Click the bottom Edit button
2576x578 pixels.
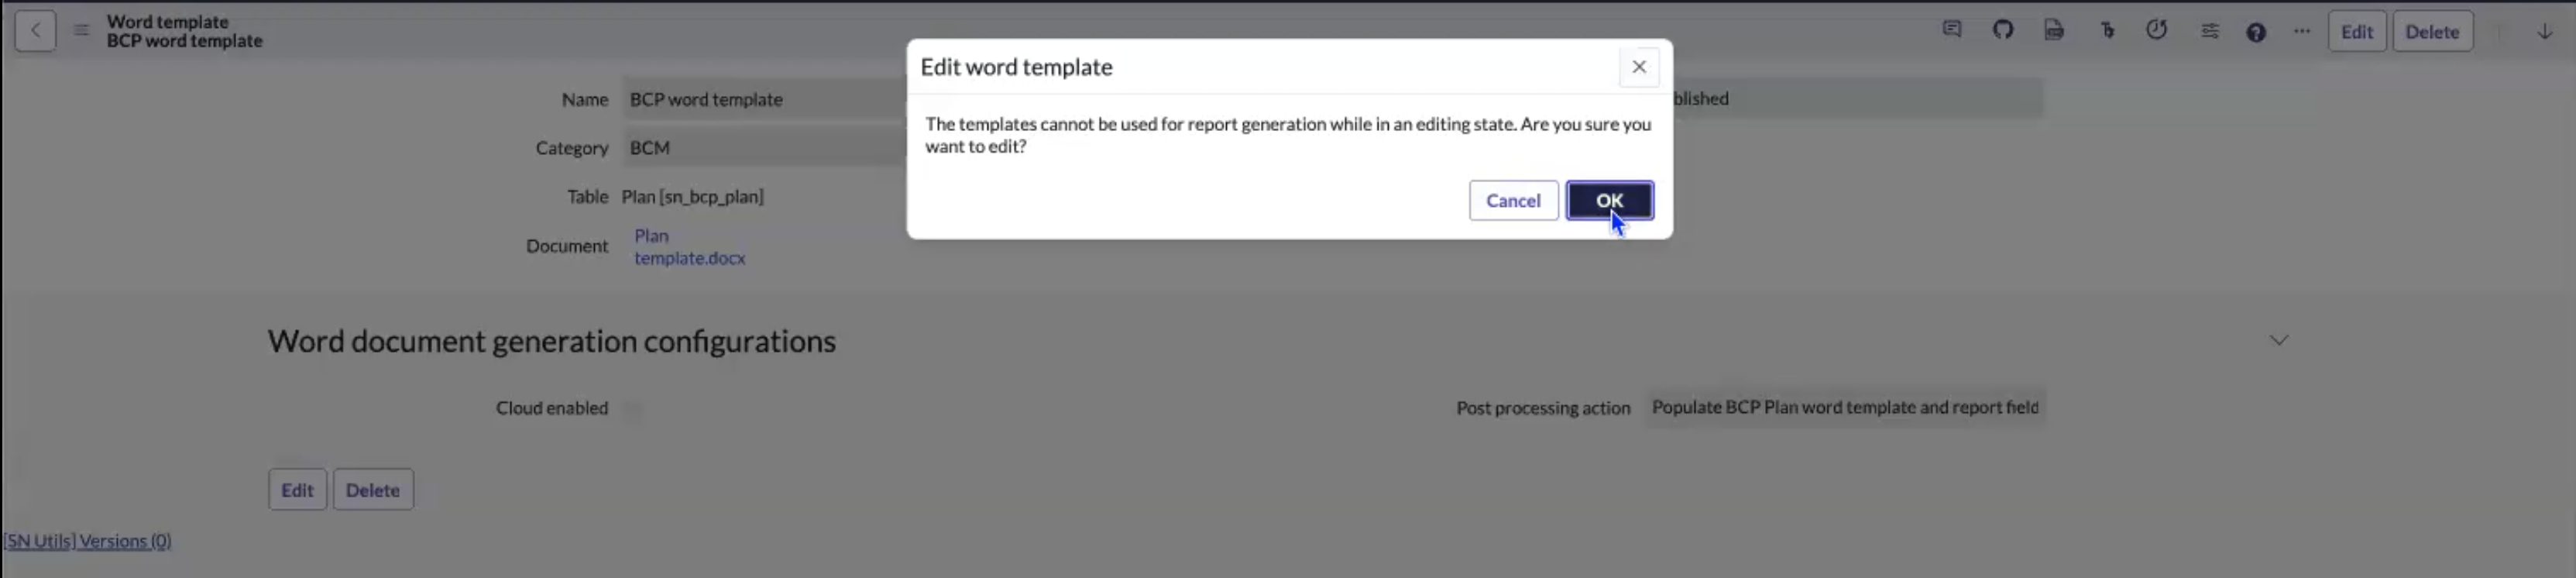pos(297,490)
